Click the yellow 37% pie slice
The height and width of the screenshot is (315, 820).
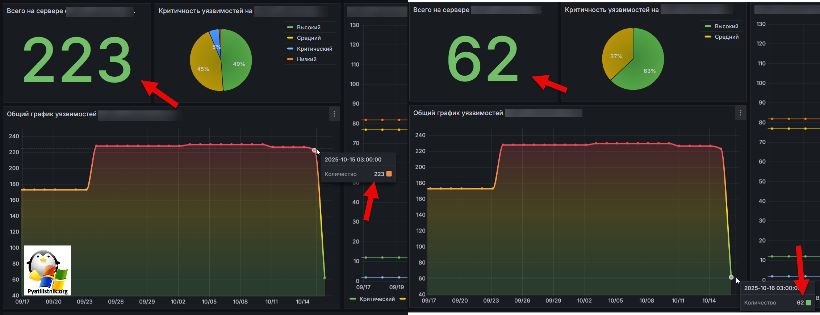click(x=618, y=54)
